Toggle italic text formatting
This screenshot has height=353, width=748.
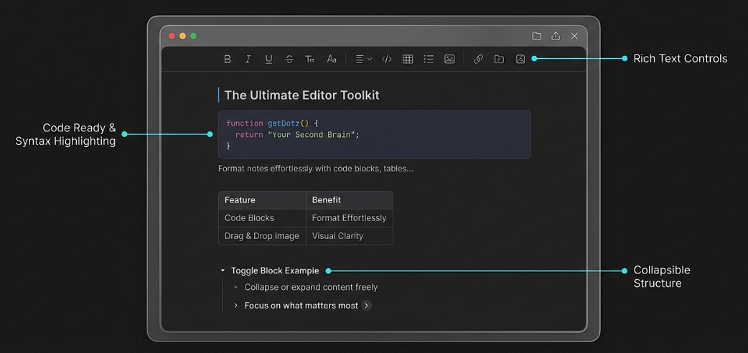pos(248,60)
